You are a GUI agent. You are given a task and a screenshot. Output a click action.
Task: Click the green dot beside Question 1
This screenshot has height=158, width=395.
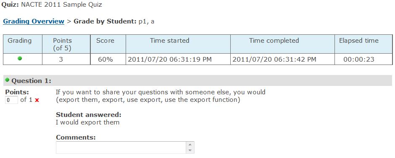(7, 80)
